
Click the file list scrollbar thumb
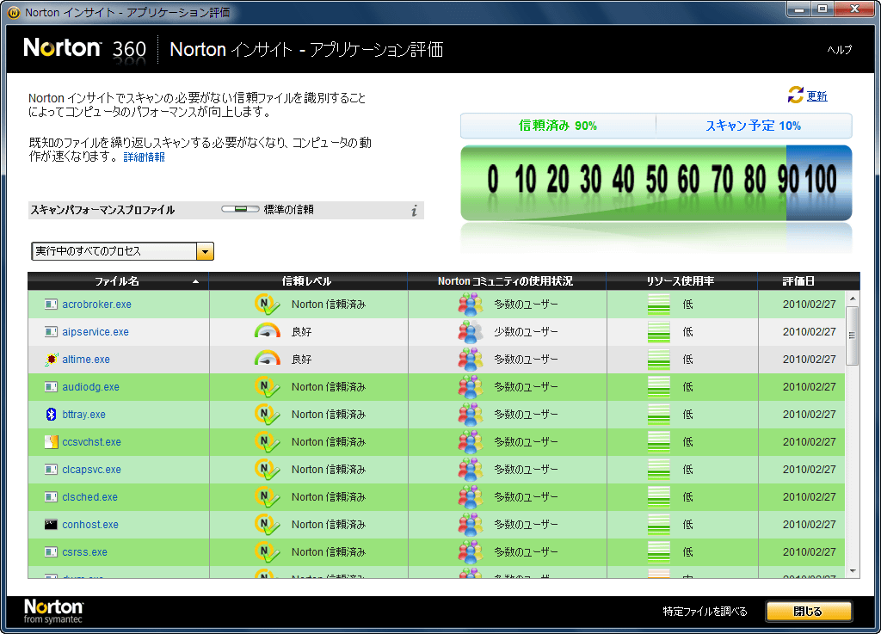point(853,335)
